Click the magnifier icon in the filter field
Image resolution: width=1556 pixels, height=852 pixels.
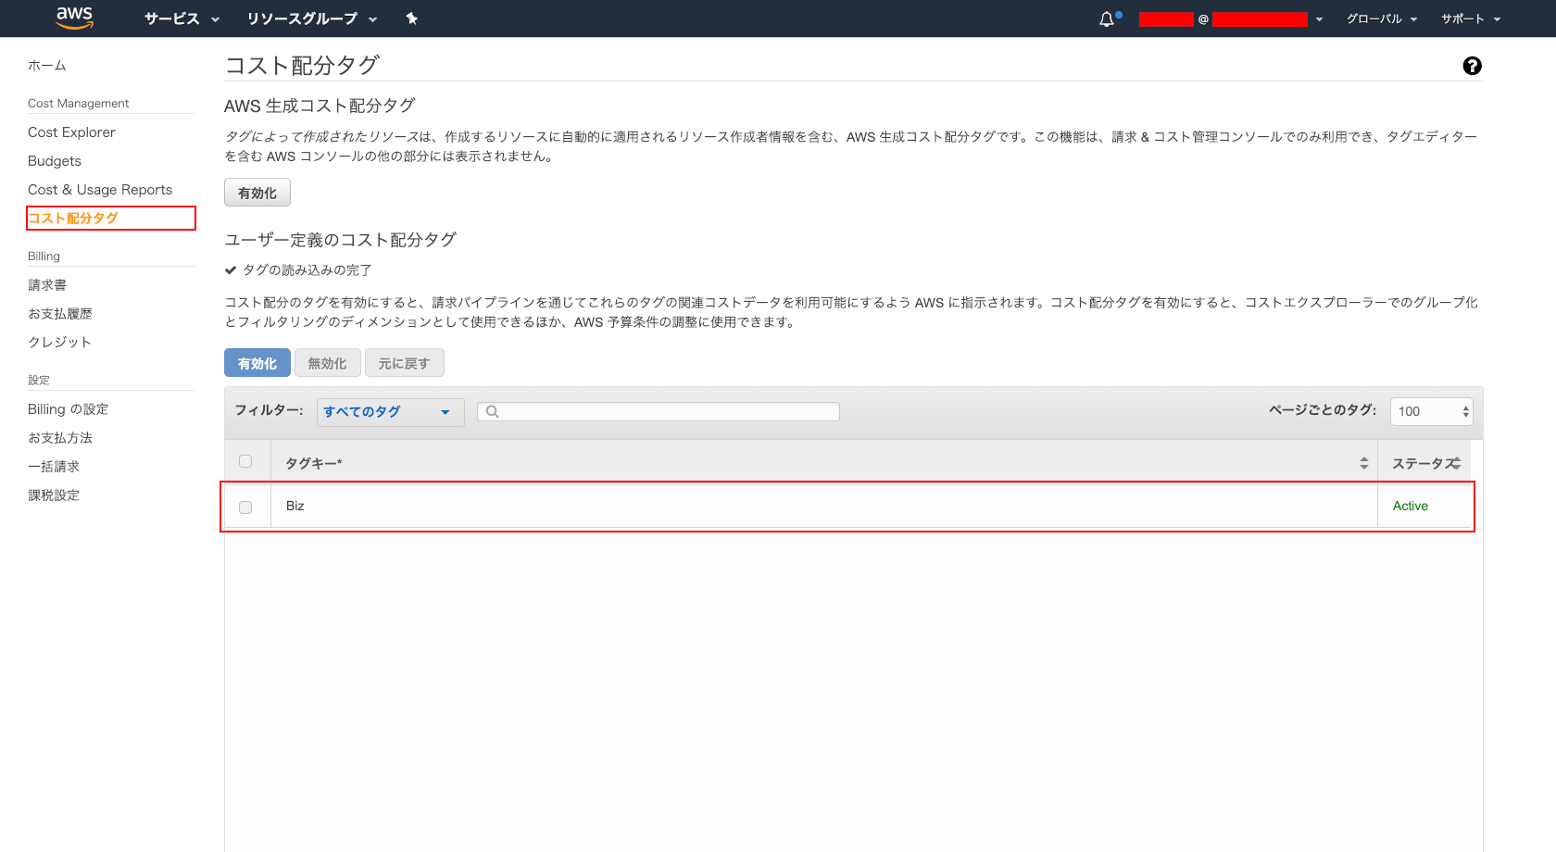[492, 410]
